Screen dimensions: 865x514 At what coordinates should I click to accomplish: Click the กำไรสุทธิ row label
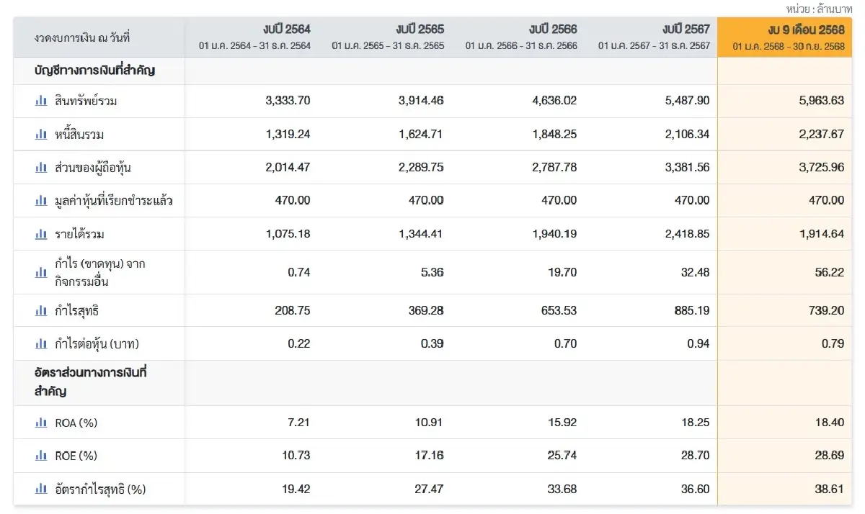tap(76, 311)
